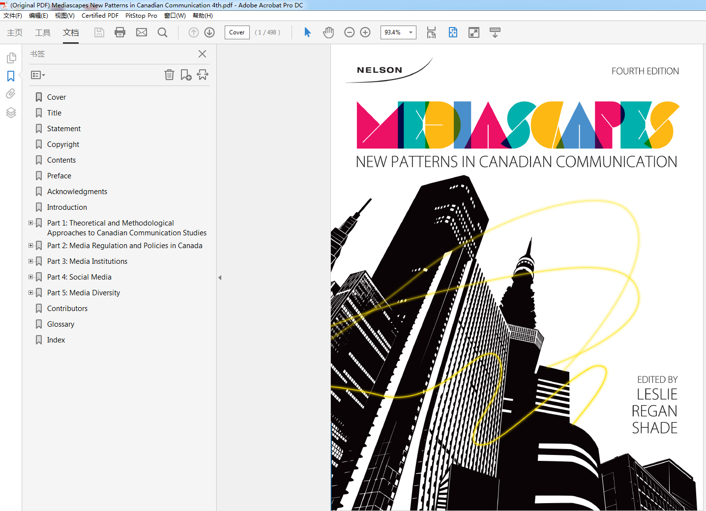
Task: Open Page Thumbnails panel in sidebar
Action: (x=11, y=58)
